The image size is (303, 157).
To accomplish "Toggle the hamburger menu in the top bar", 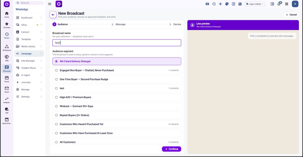I will pos(50,4).
